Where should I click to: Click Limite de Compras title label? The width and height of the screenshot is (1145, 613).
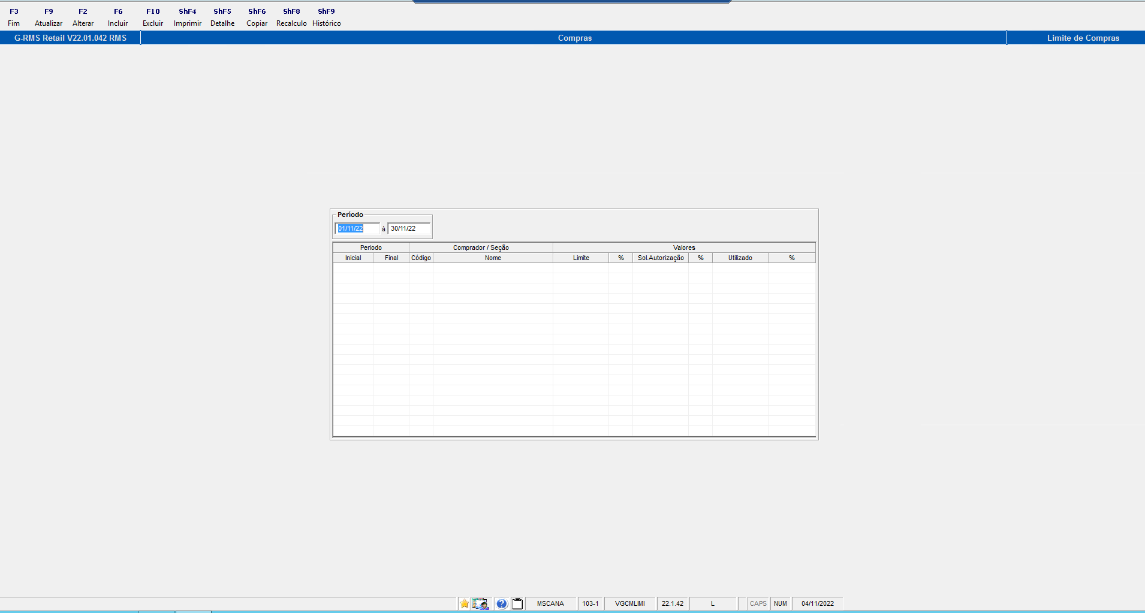(1083, 38)
